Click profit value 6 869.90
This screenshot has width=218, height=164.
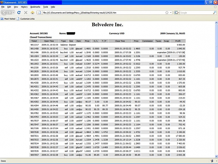pos(181,151)
